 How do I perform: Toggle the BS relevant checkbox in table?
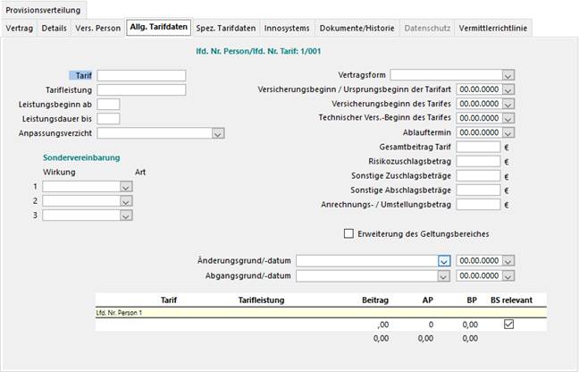(x=508, y=325)
